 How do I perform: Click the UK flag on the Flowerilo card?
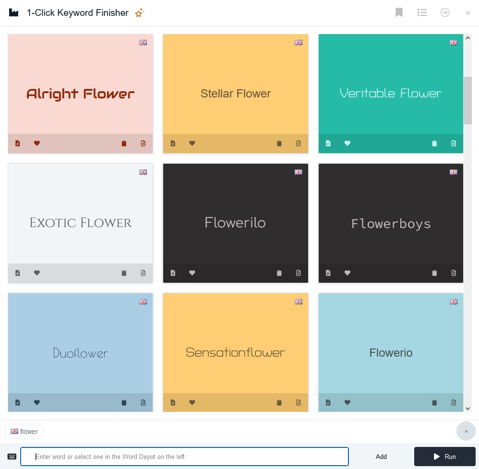298,172
